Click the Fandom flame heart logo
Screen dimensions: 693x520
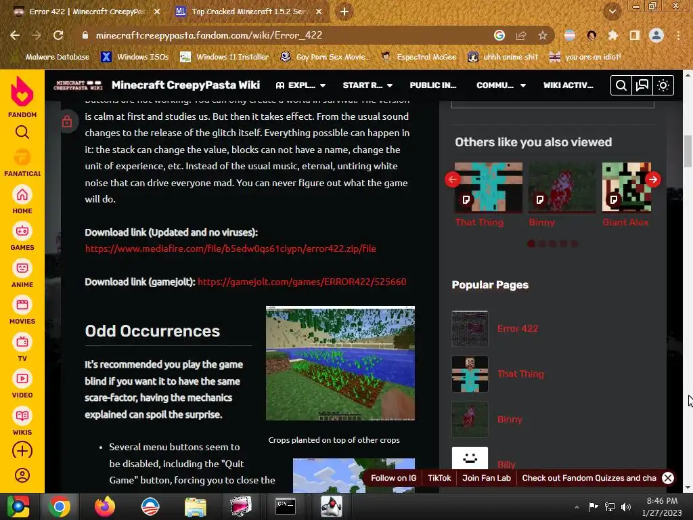tap(22, 91)
